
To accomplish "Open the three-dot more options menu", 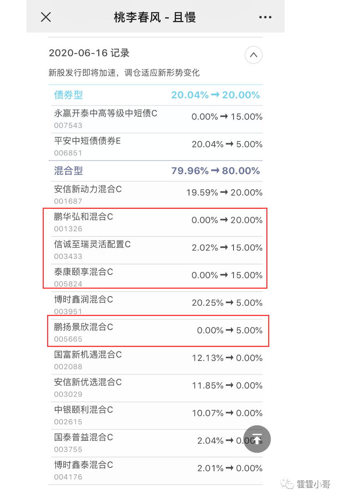I will (x=265, y=17).
